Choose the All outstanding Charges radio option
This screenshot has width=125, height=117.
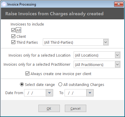60,84
